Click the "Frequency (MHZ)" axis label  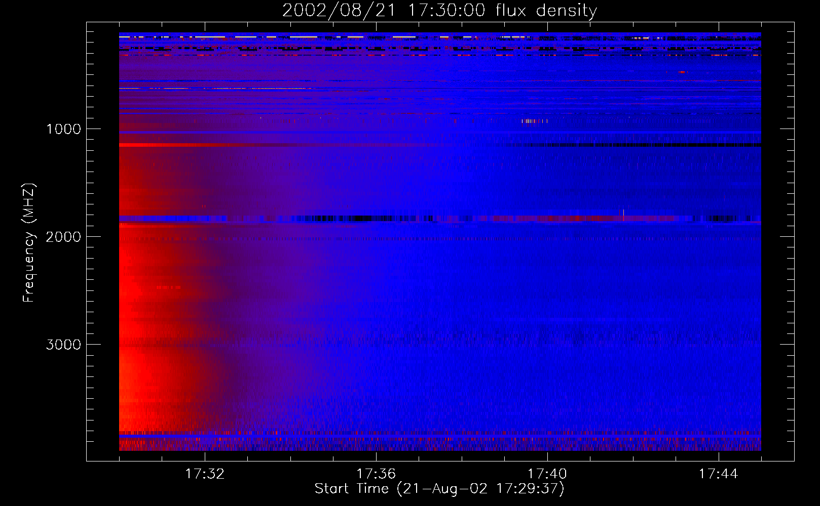[29, 243]
